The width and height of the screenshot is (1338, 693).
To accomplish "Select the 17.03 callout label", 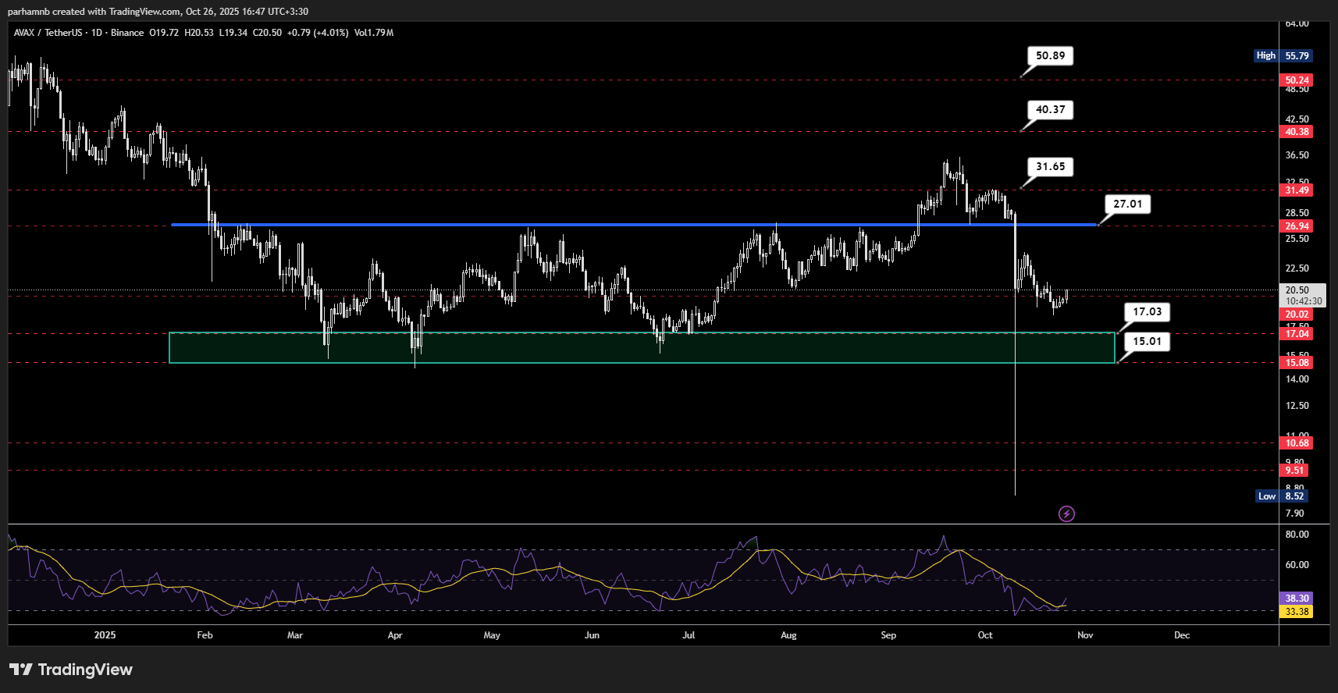I will [x=1147, y=312].
